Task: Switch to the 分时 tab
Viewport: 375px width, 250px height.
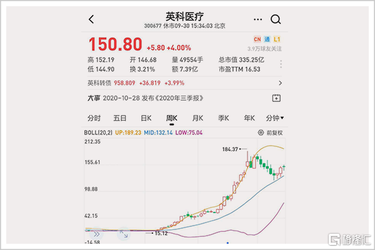Action: tap(94, 118)
